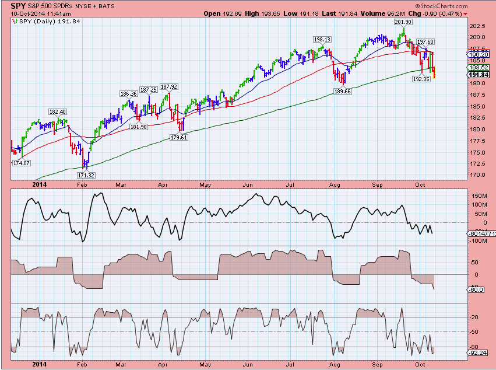Click the Chg -0.90 (-0.47%) value
This screenshot has height=370, width=496.
coord(435,13)
